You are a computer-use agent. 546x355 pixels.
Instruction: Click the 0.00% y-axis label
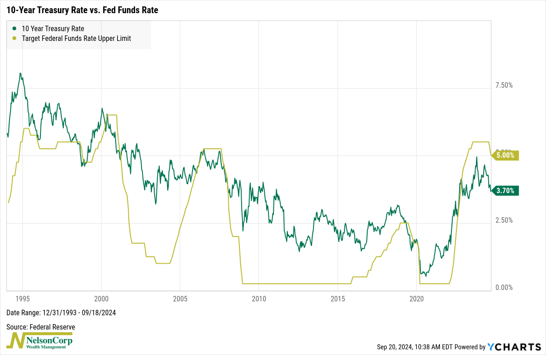[x=504, y=287]
